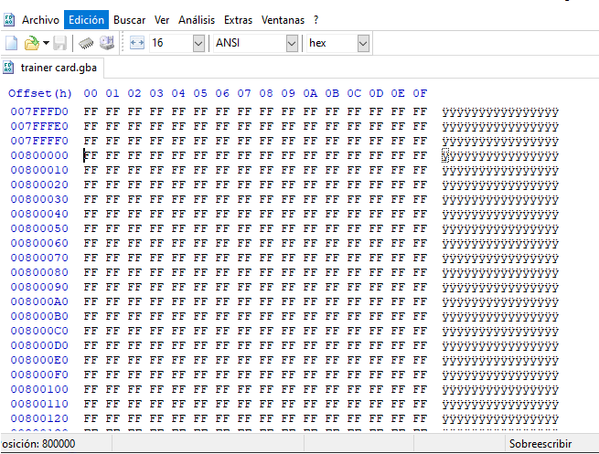
Task: Open the Archivo menu
Action: click(x=40, y=19)
